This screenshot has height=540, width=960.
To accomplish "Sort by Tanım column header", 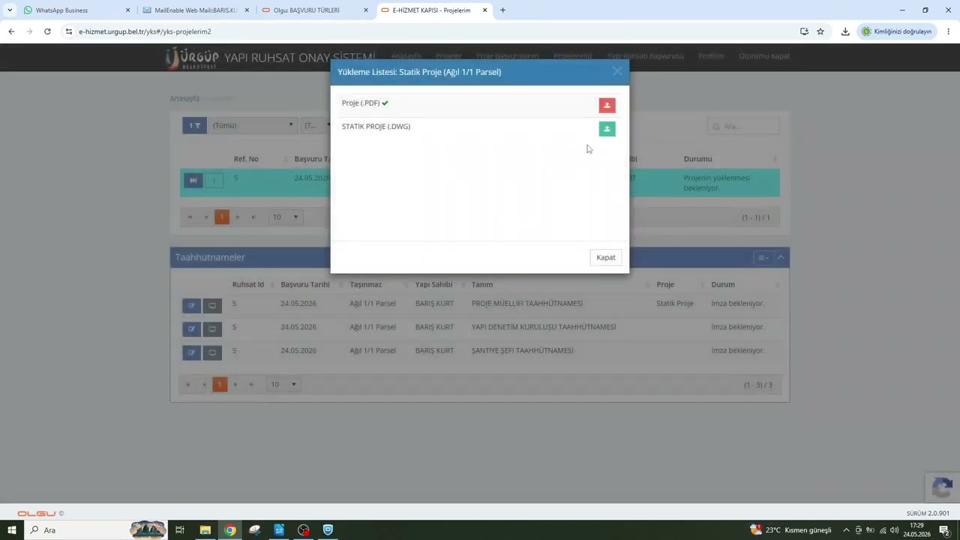I will (482, 284).
